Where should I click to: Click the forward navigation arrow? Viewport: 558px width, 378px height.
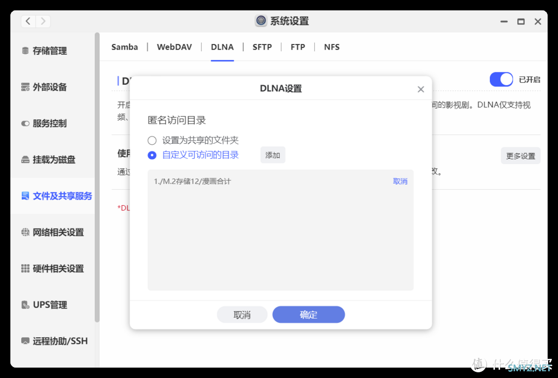click(x=43, y=21)
